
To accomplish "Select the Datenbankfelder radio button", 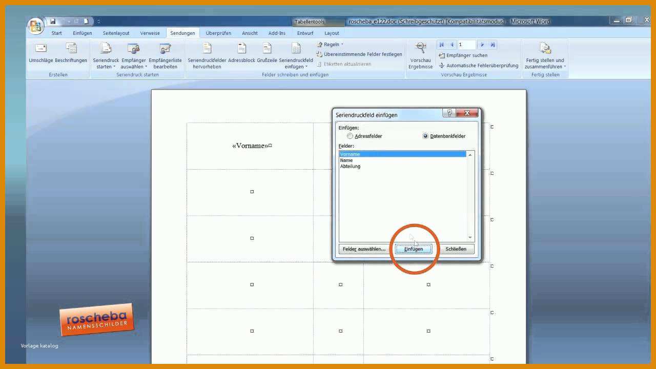I will tap(425, 136).
